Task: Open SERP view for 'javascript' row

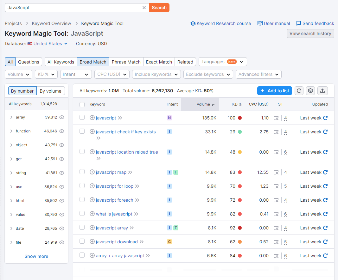Action: pyautogui.click(x=276, y=118)
